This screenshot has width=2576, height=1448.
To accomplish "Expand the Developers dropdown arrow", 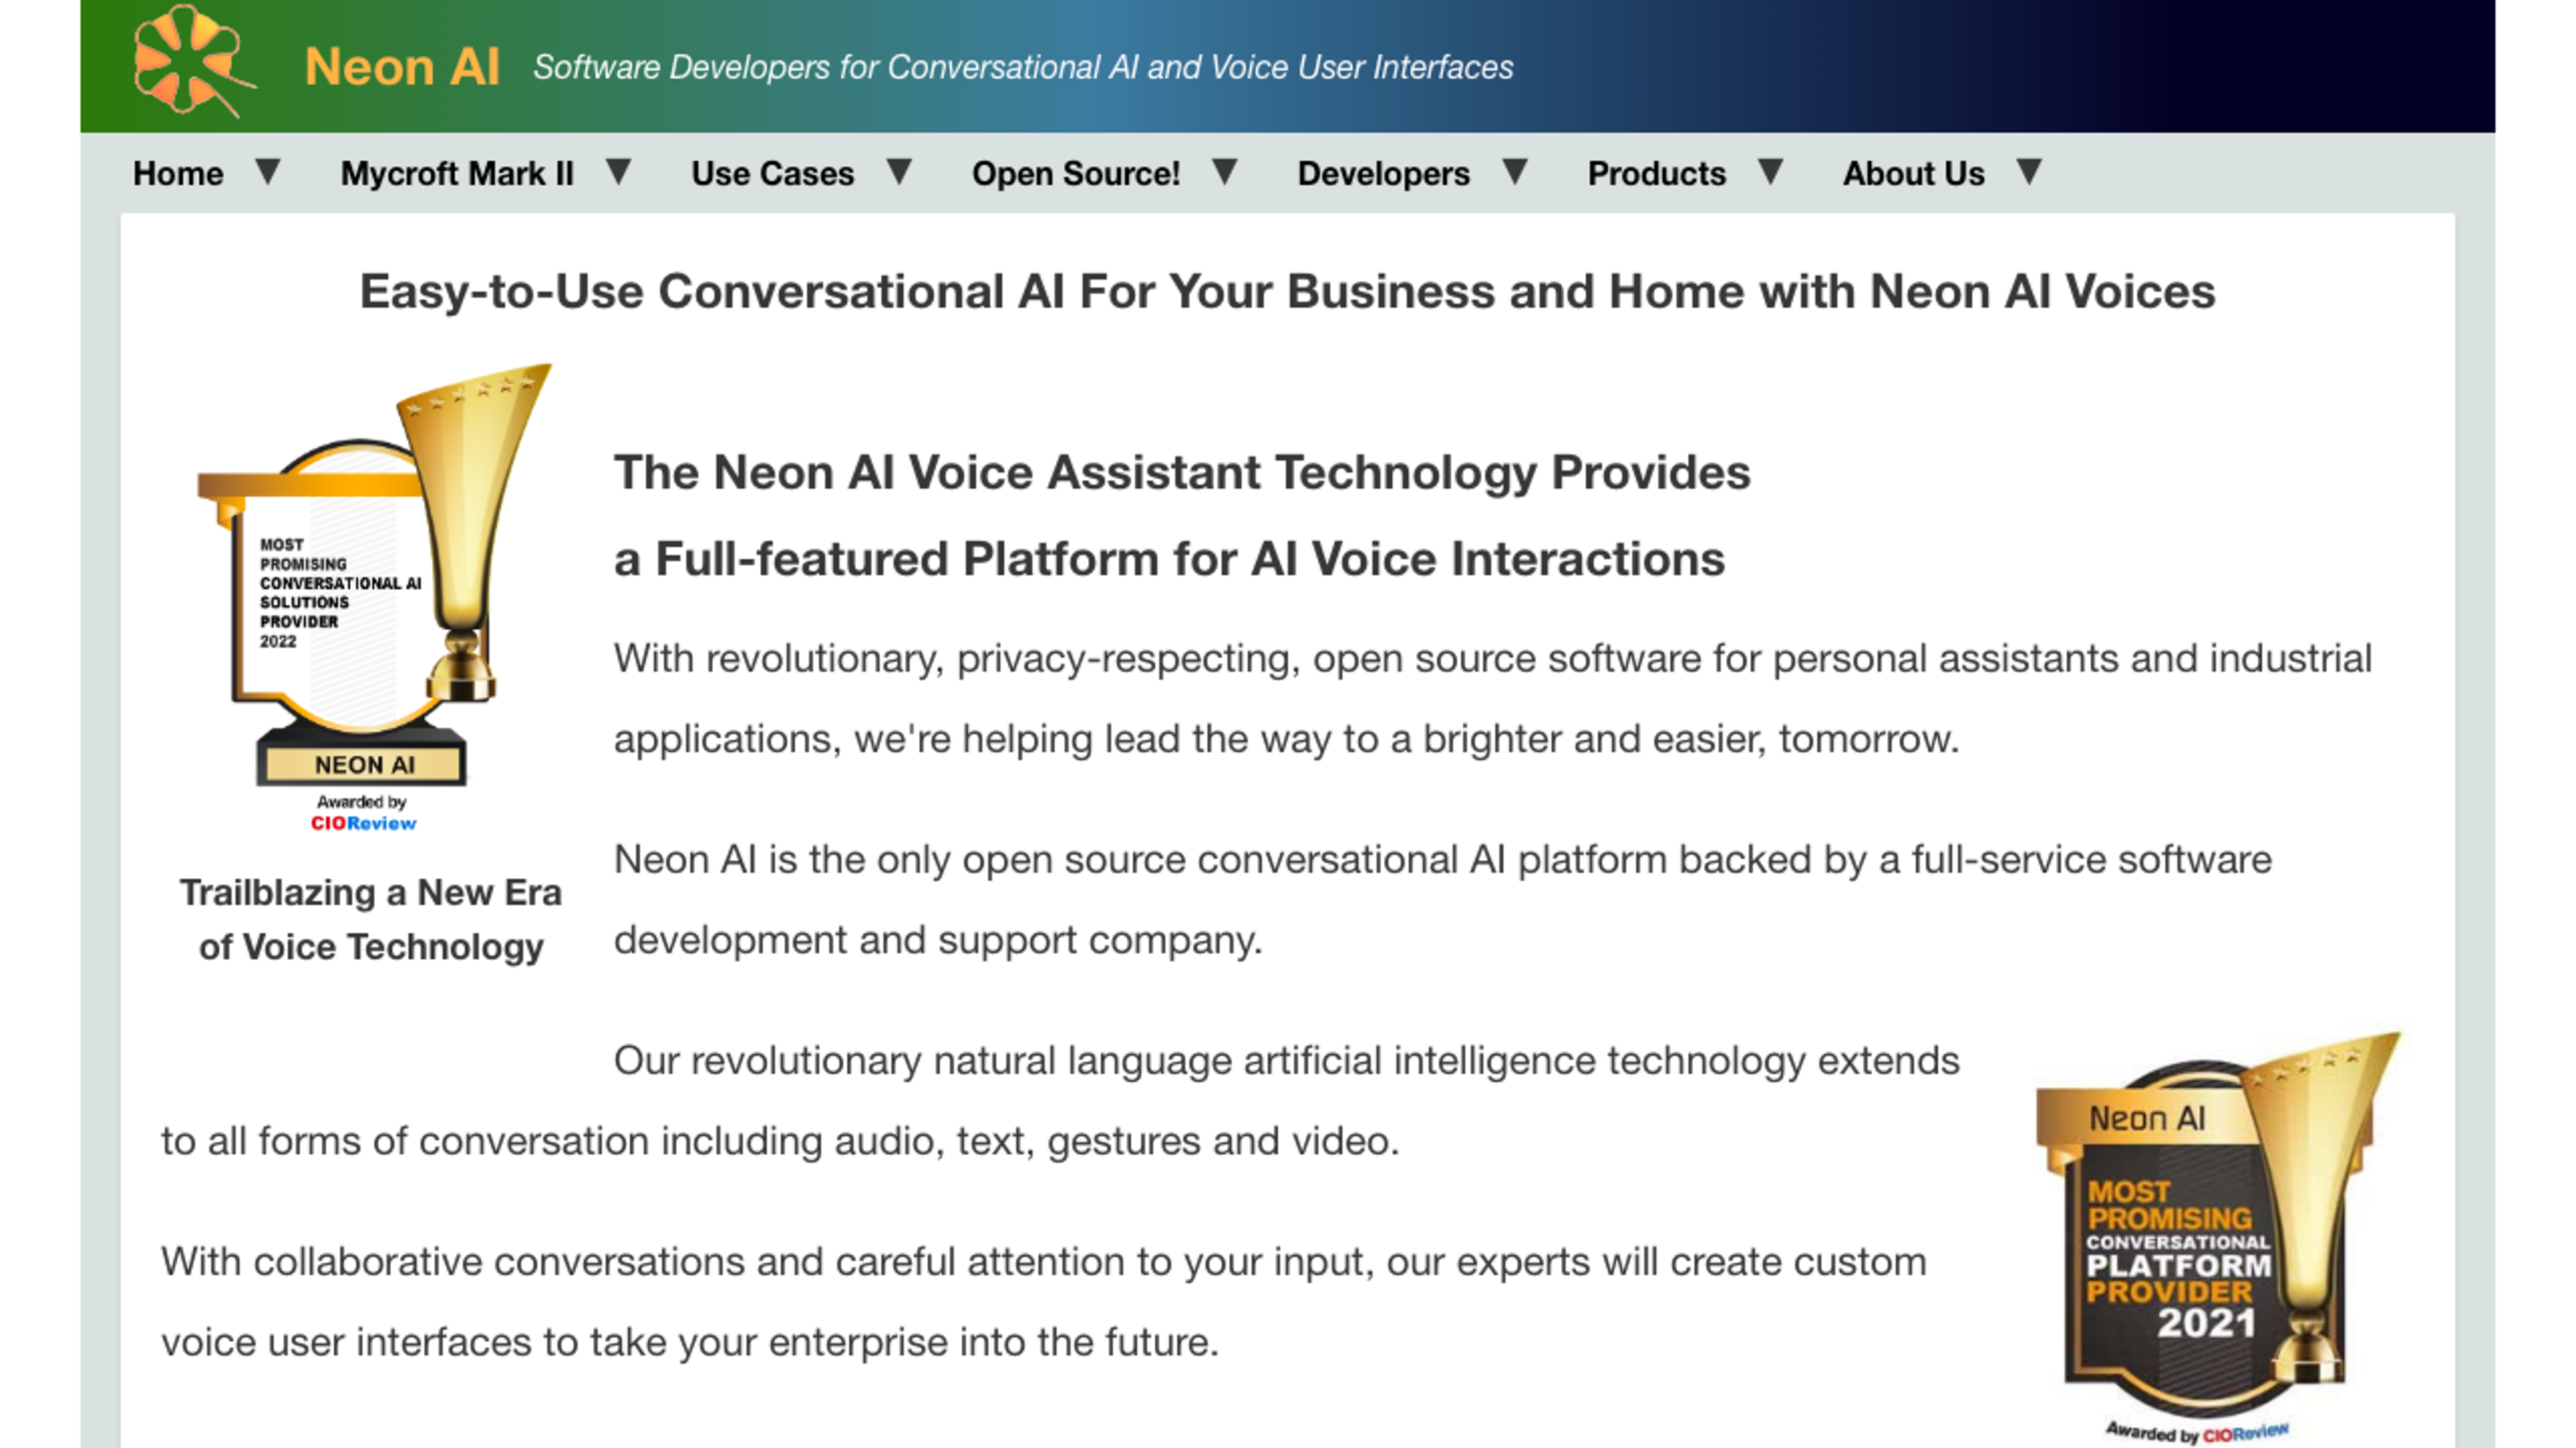I will 1515,172.
